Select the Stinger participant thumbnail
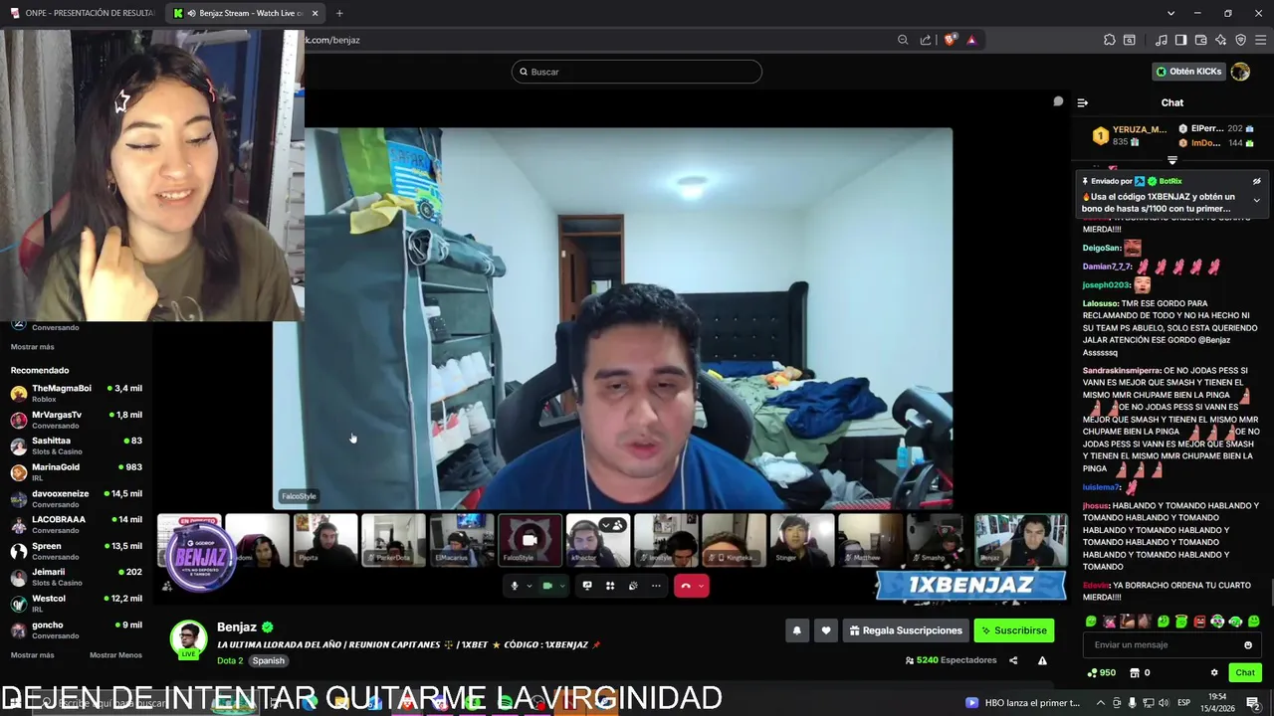 (x=801, y=539)
